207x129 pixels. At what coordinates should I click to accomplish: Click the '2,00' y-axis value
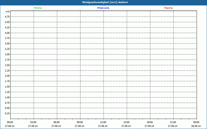coord(7,76)
